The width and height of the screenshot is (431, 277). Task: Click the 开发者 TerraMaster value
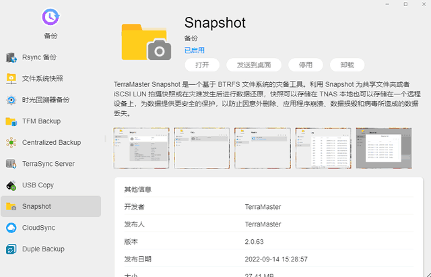point(263,207)
